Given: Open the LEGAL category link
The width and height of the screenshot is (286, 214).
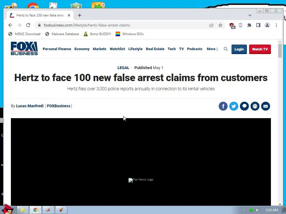Looking at the screenshot, I should (123, 68).
